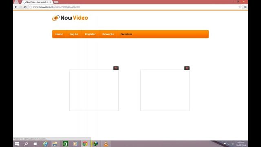Open the Rewards page
This screenshot has height=147, width=261.
coord(108,34)
